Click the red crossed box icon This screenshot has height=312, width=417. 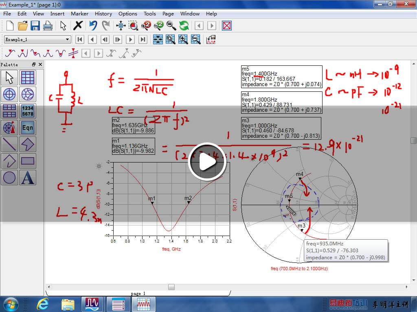pos(227,26)
